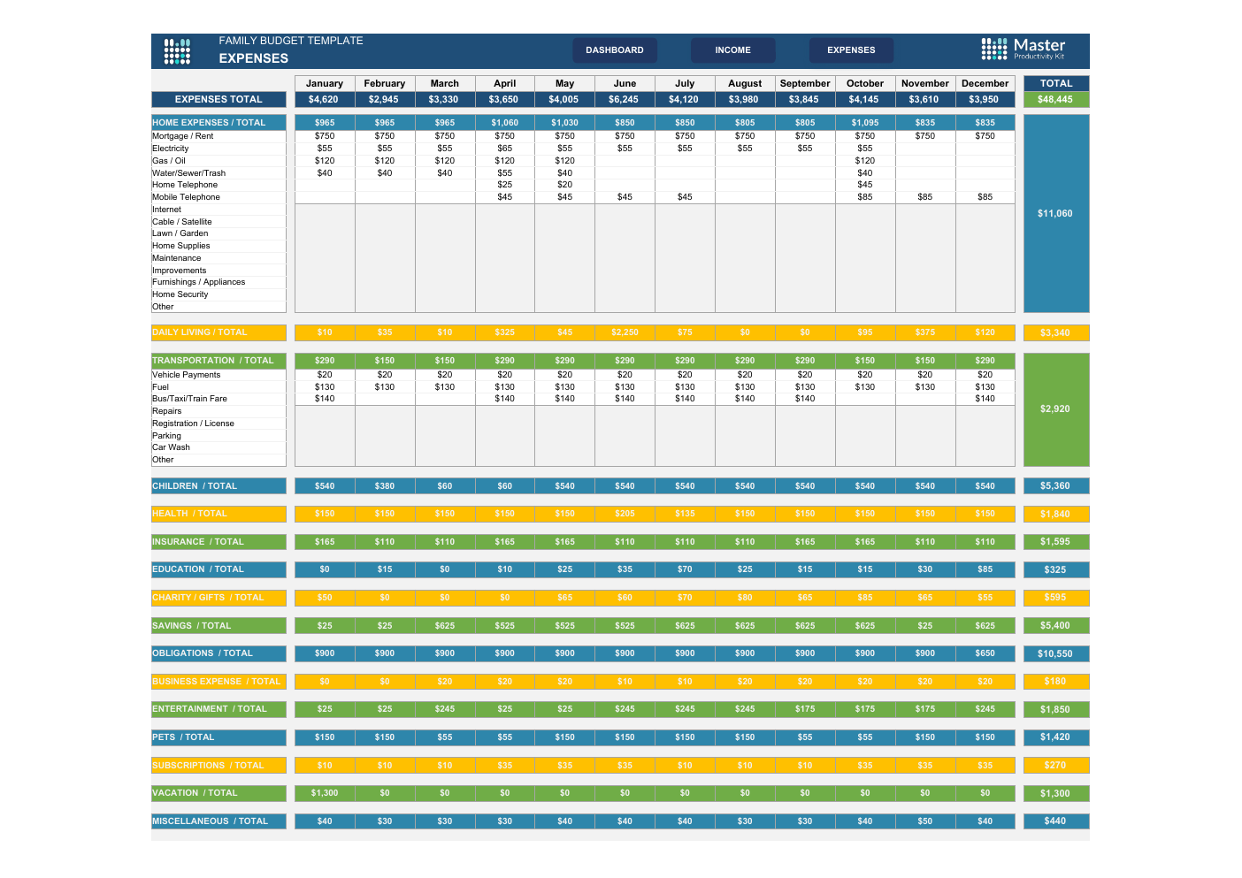Select the EDUCATION / TOTAL header
Viewport: 1242px width, 878px height.
pos(218,569)
